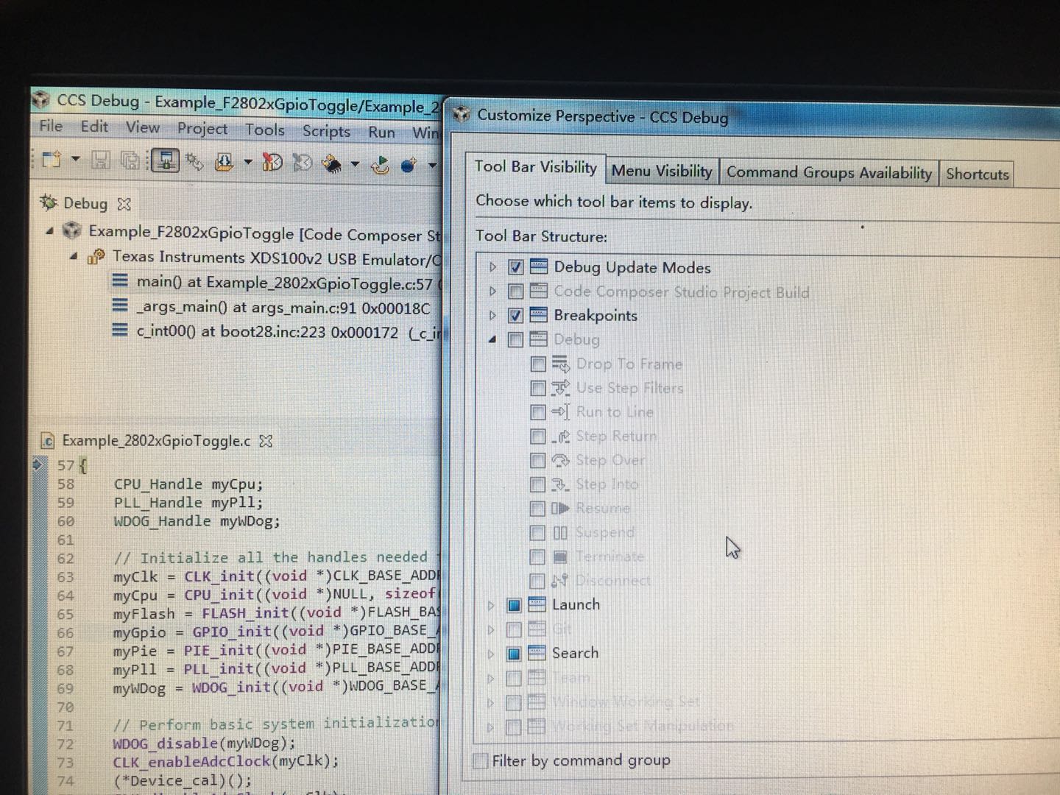The image size is (1060, 795).
Task: Check the Git group checkbox
Action: click(x=514, y=629)
